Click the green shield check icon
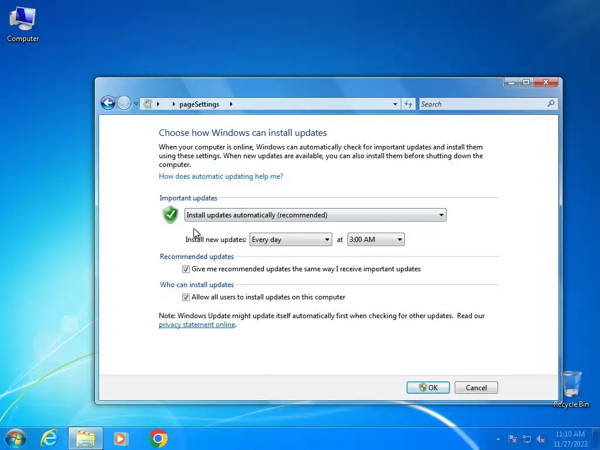This screenshot has width=600, height=450. point(171,214)
